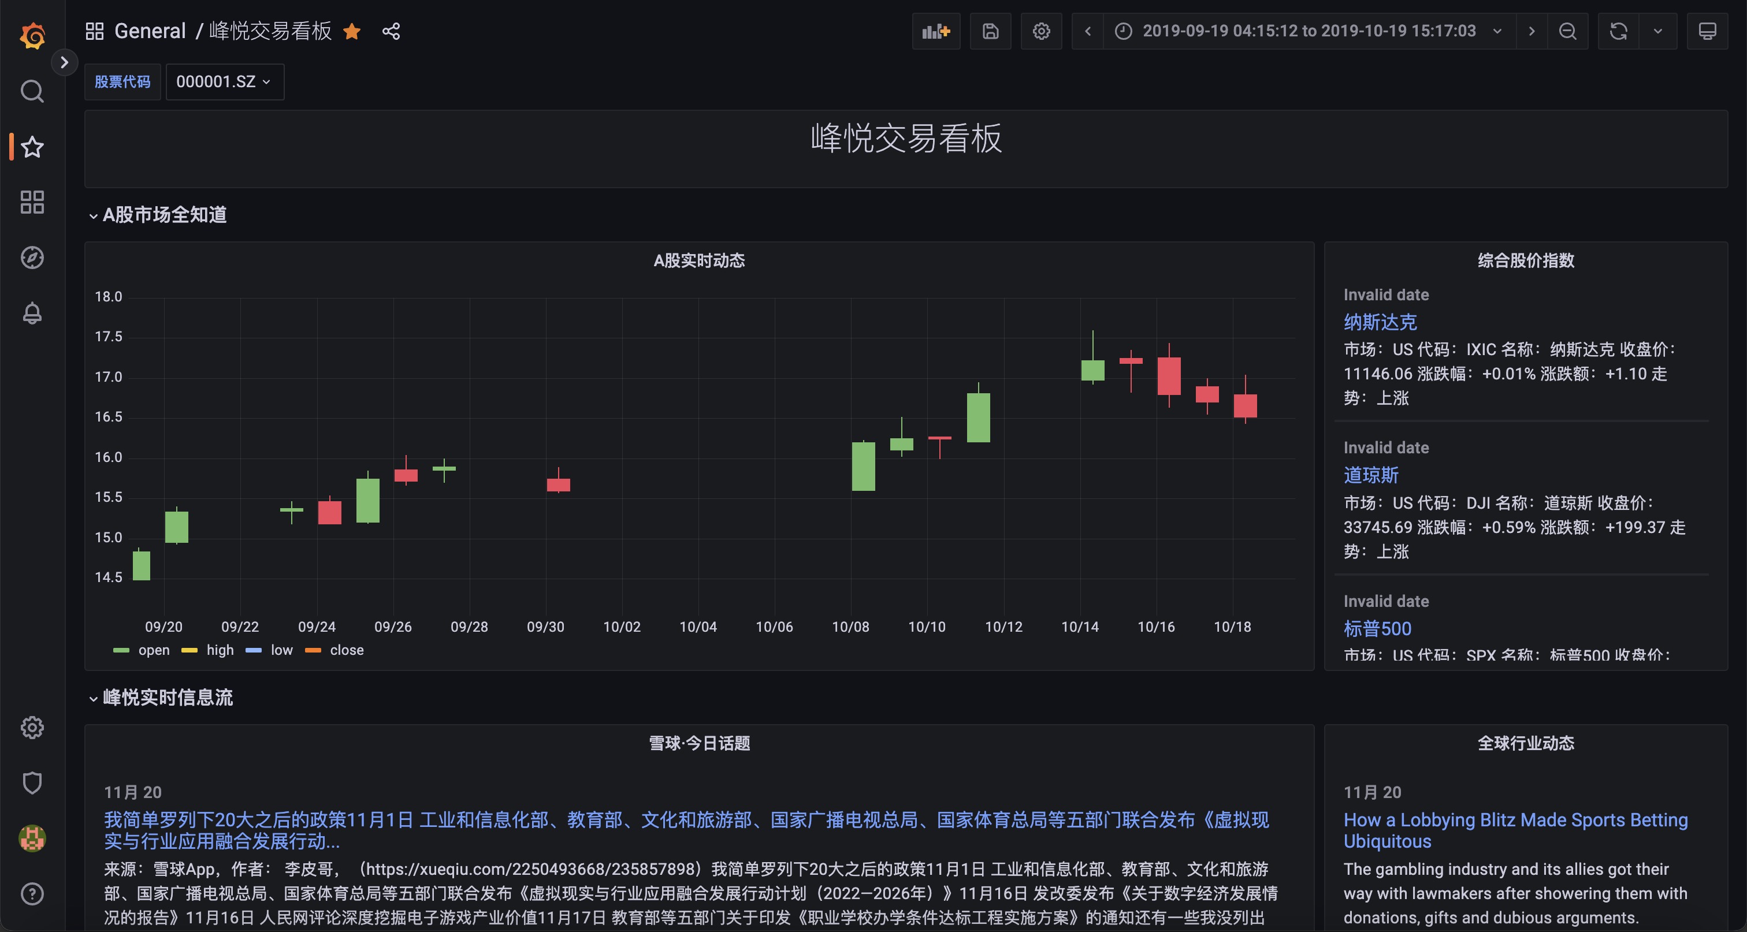
Task: Toggle the close series in the legend
Action: point(346,650)
